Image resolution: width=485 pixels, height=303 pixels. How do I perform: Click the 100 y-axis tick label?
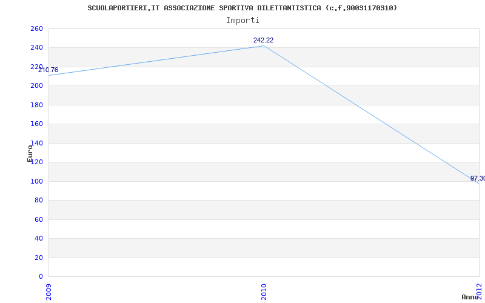[x=36, y=181]
